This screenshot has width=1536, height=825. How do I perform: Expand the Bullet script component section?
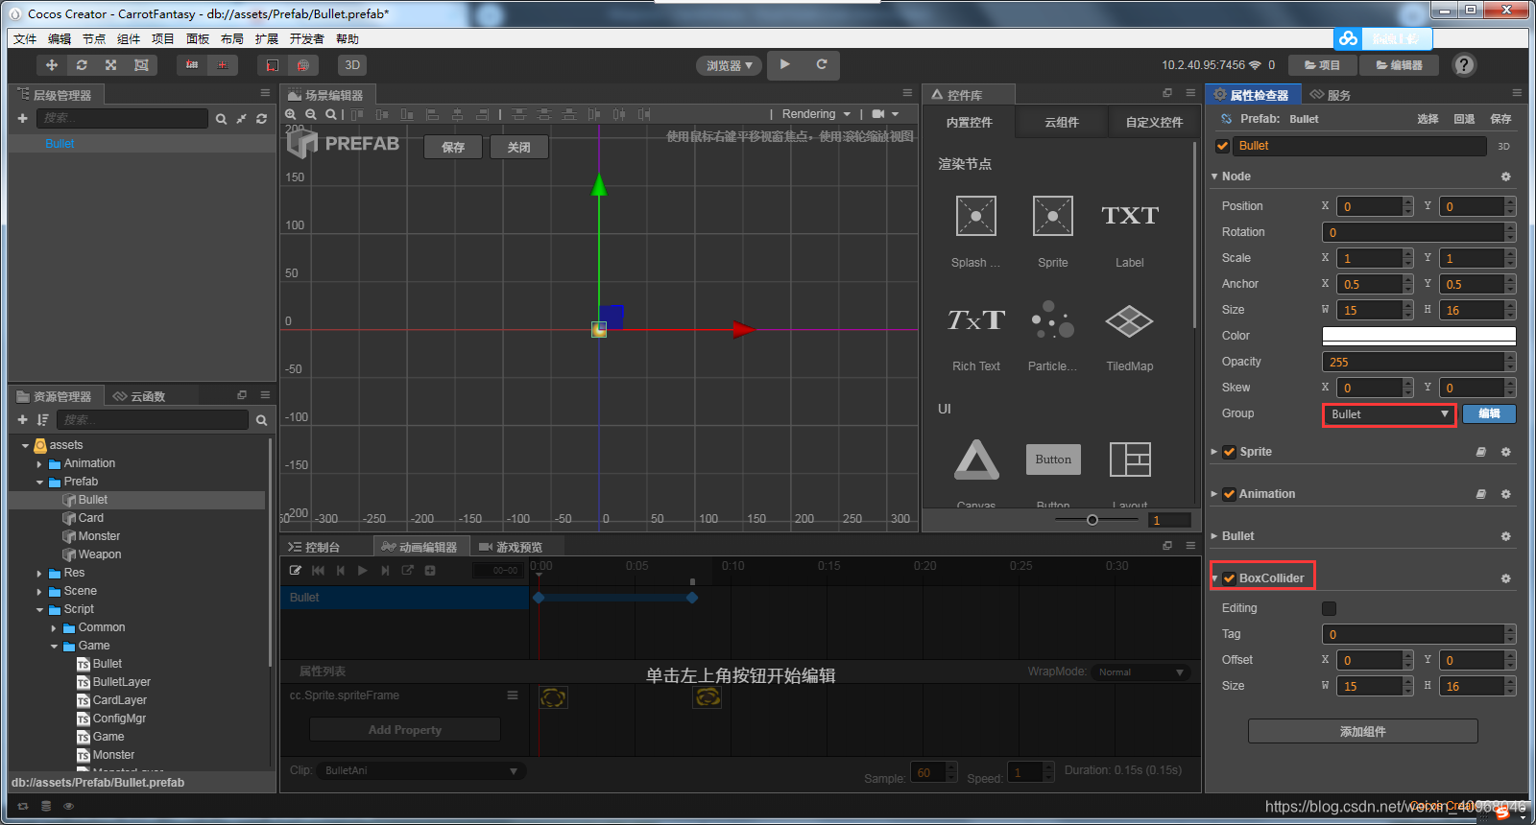coord(1214,536)
